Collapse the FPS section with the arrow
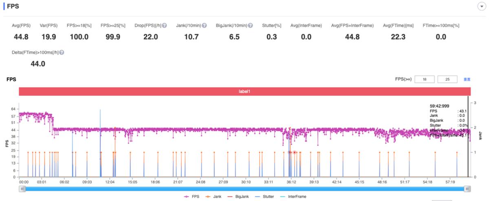Image resolution: width=489 pixels, height=201 pixels. 480,7
